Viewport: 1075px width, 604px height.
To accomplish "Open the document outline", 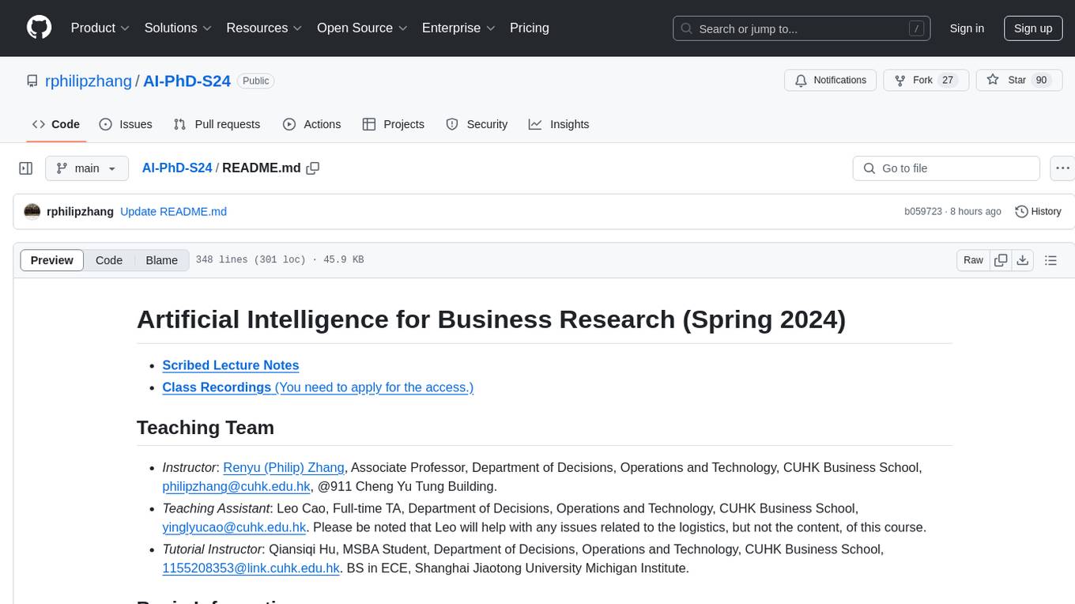I will pyautogui.click(x=1050, y=260).
